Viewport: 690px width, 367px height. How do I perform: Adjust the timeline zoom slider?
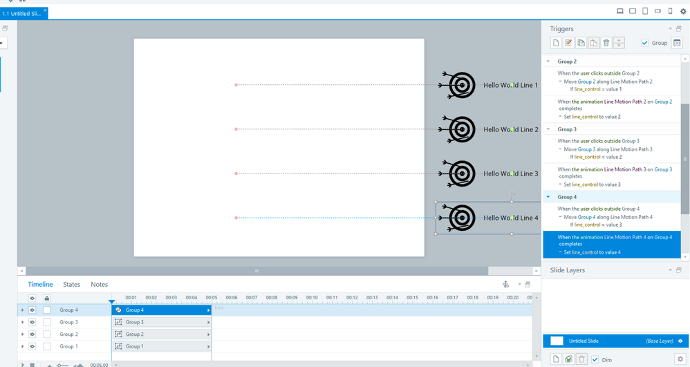click(62, 365)
